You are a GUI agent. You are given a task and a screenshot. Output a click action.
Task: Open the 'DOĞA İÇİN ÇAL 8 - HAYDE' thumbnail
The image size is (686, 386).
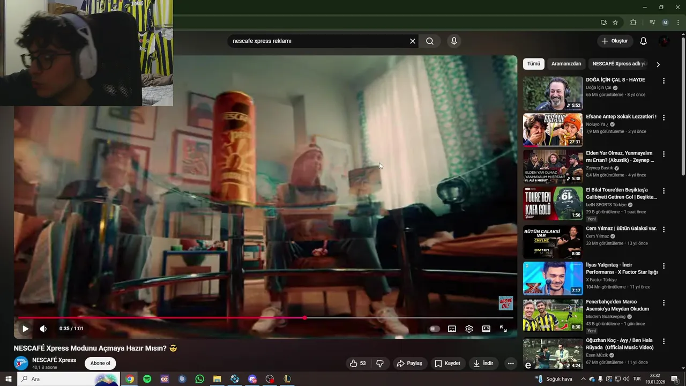tap(553, 93)
